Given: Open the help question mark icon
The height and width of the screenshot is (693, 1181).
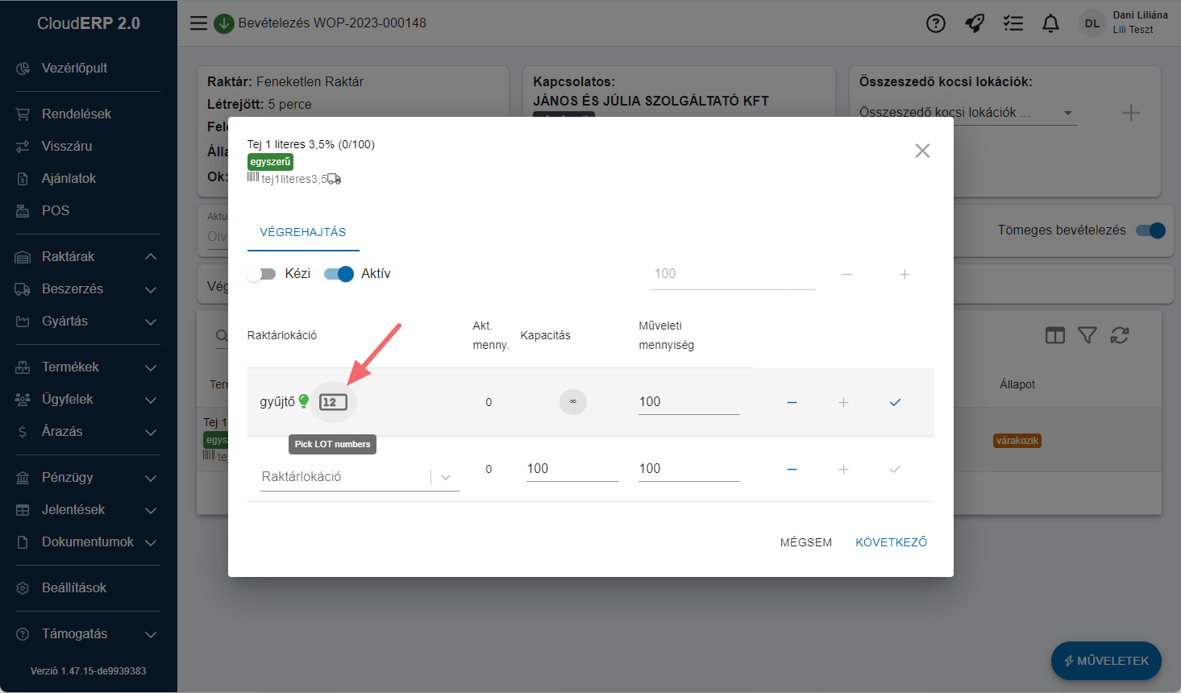Looking at the screenshot, I should [935, 23].
